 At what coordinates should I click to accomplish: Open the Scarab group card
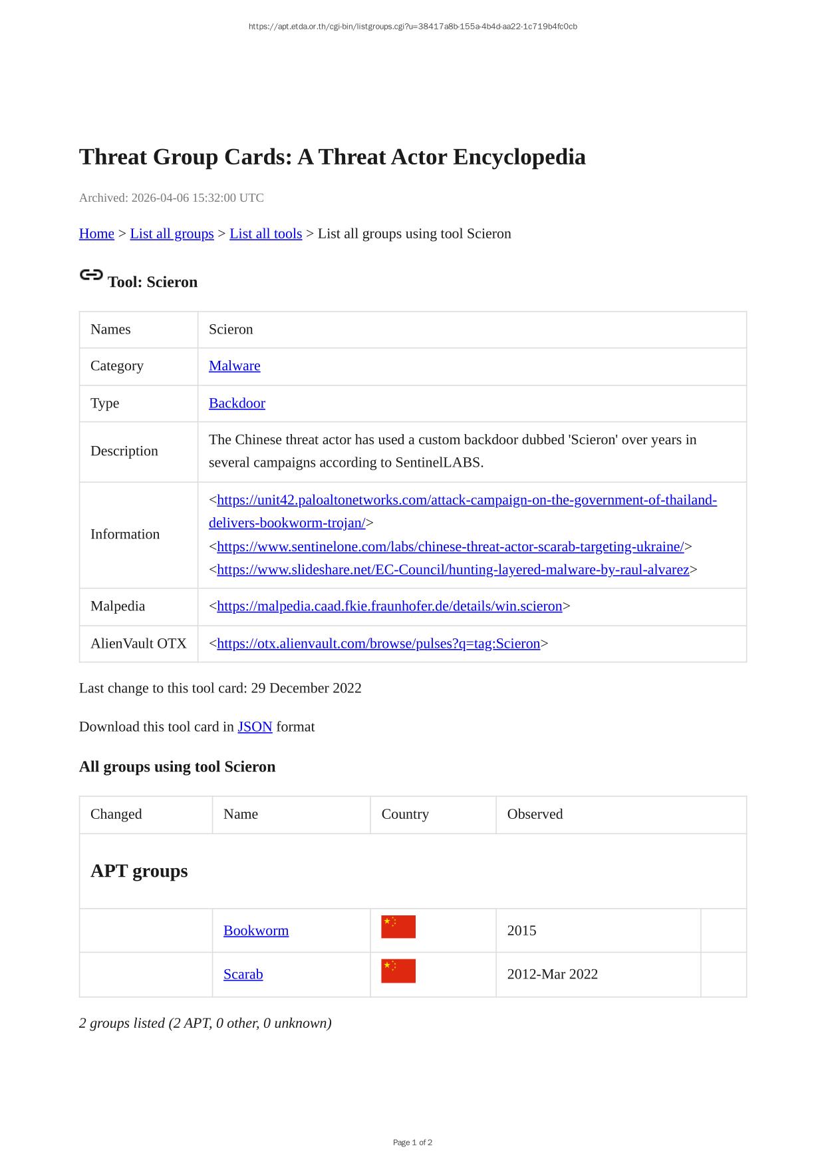[x=243, y=975]
